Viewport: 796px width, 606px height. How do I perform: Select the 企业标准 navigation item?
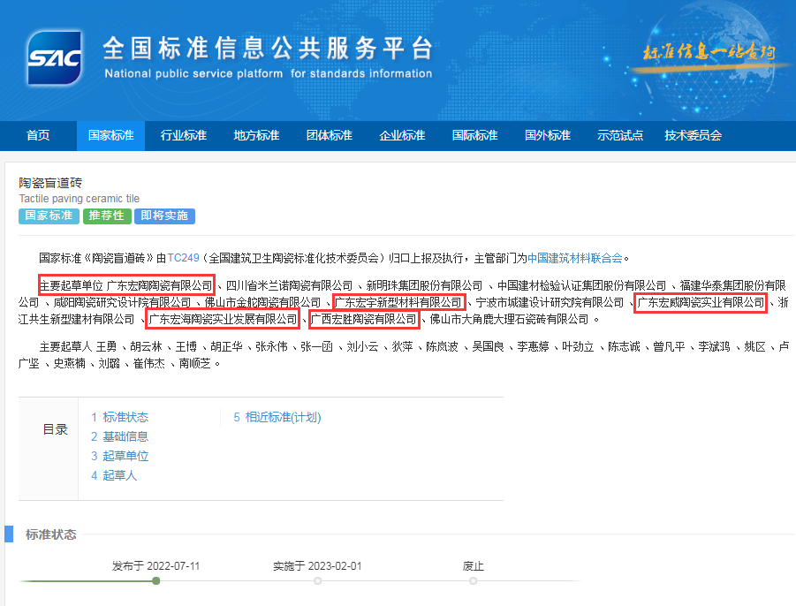pyautogui.click(x=402, y=135)
